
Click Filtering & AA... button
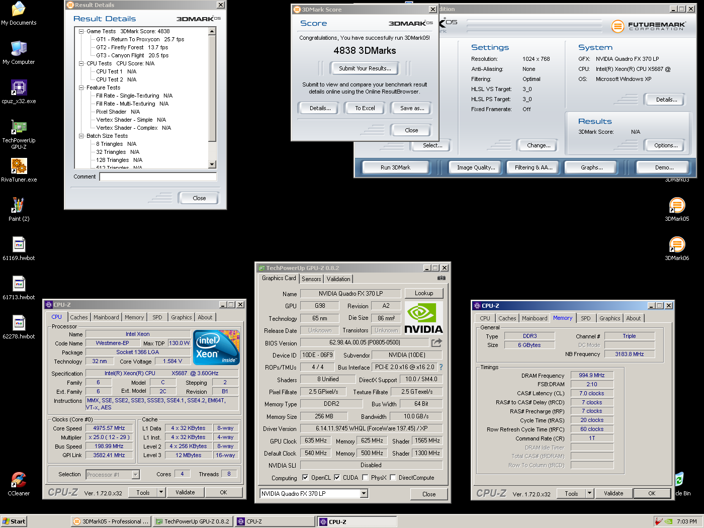534,167
